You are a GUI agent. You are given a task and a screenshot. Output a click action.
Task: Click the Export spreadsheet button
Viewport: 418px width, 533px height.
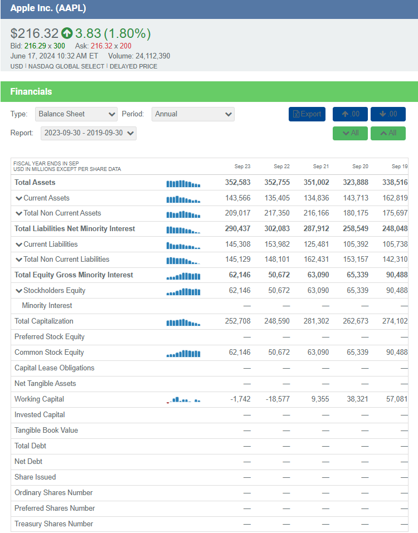[x=307, y=114]
